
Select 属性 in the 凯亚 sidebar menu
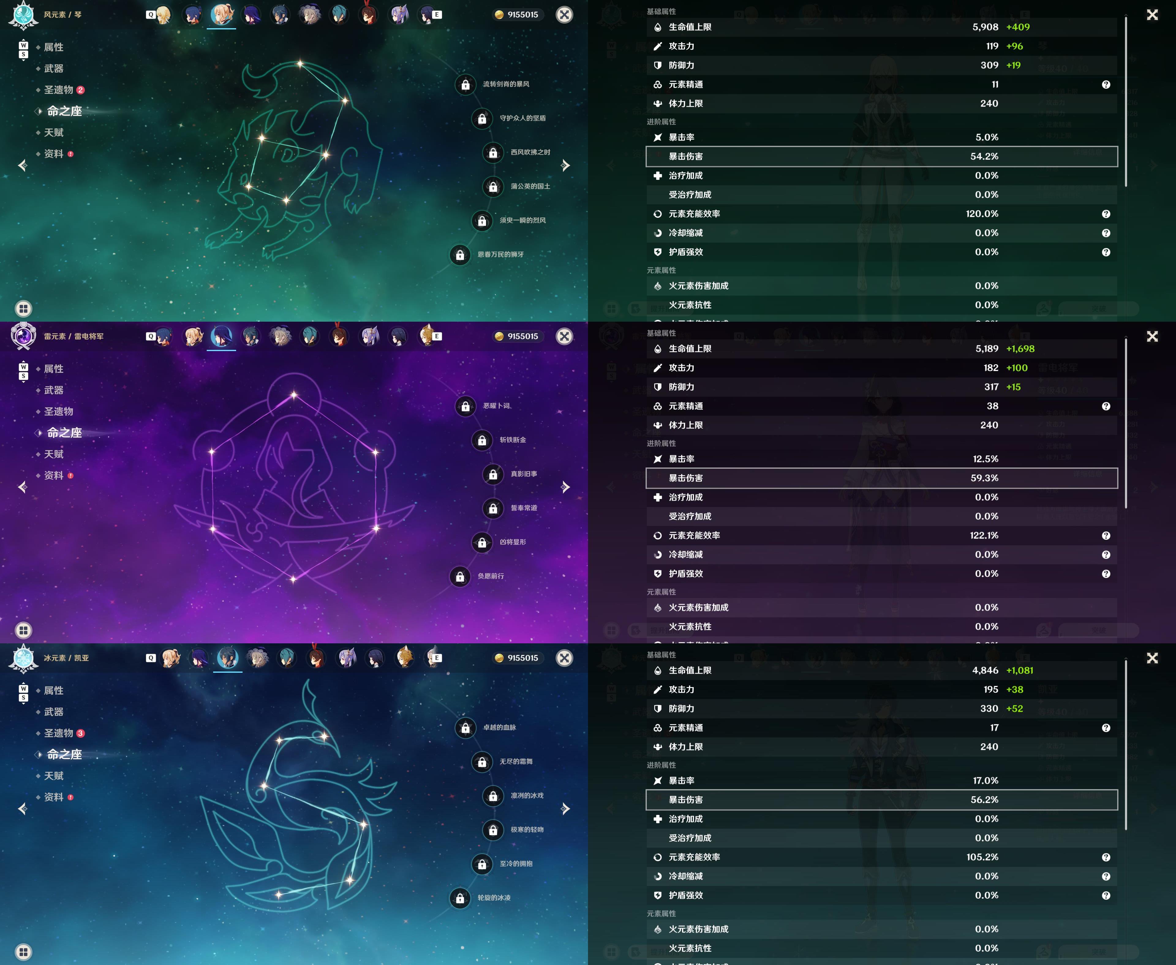click(x=53, y=691)
